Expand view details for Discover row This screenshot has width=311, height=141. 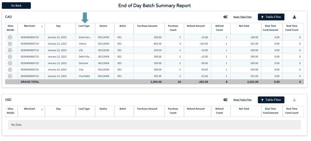(x=10, y=63)
